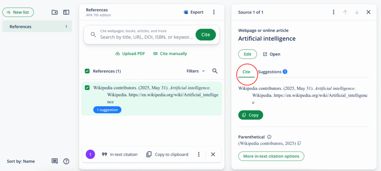Open bottom action bar more options
This screenshot has height=171, width=381.
(x=199, y=154)
